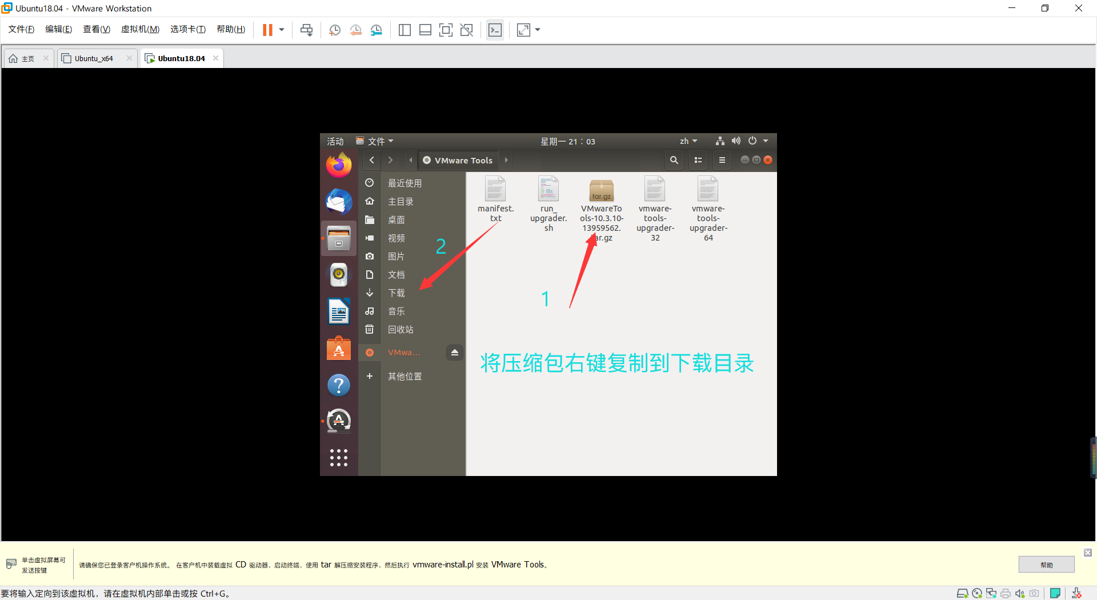Image resolution: width=1097 pixels, height=600 pixels.
Task: Select 音乐 in the Files sidebar
Action: click(412, 311)
